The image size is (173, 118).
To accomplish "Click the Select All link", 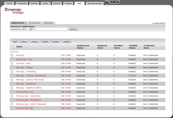I will click(x=14, y=52).
